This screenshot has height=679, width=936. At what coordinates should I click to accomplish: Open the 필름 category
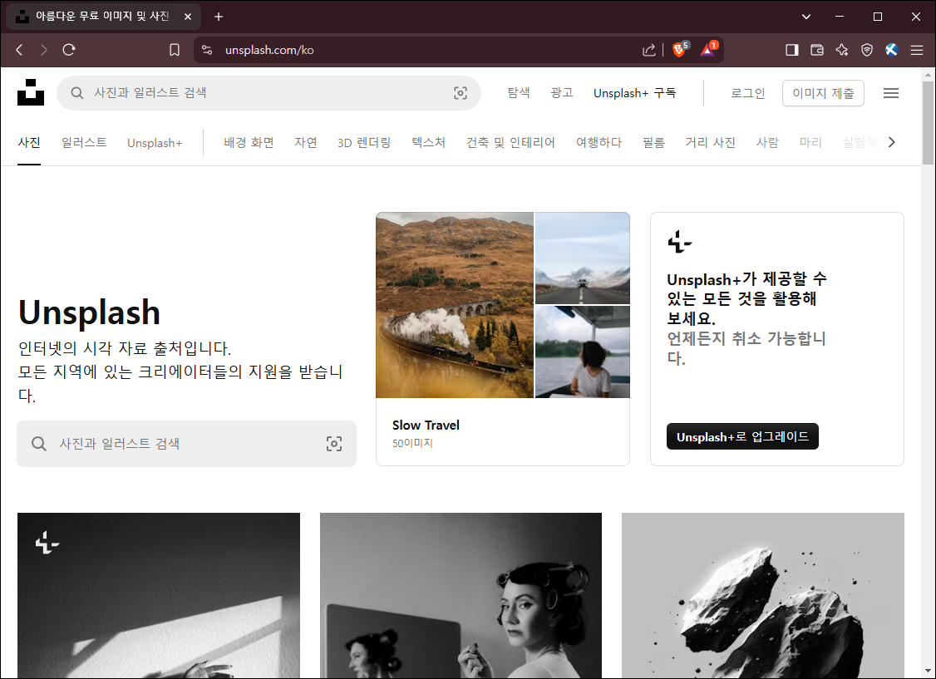(x=653, y=143)
